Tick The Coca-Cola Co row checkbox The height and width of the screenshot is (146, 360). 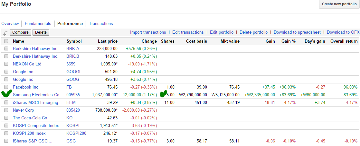6,118
